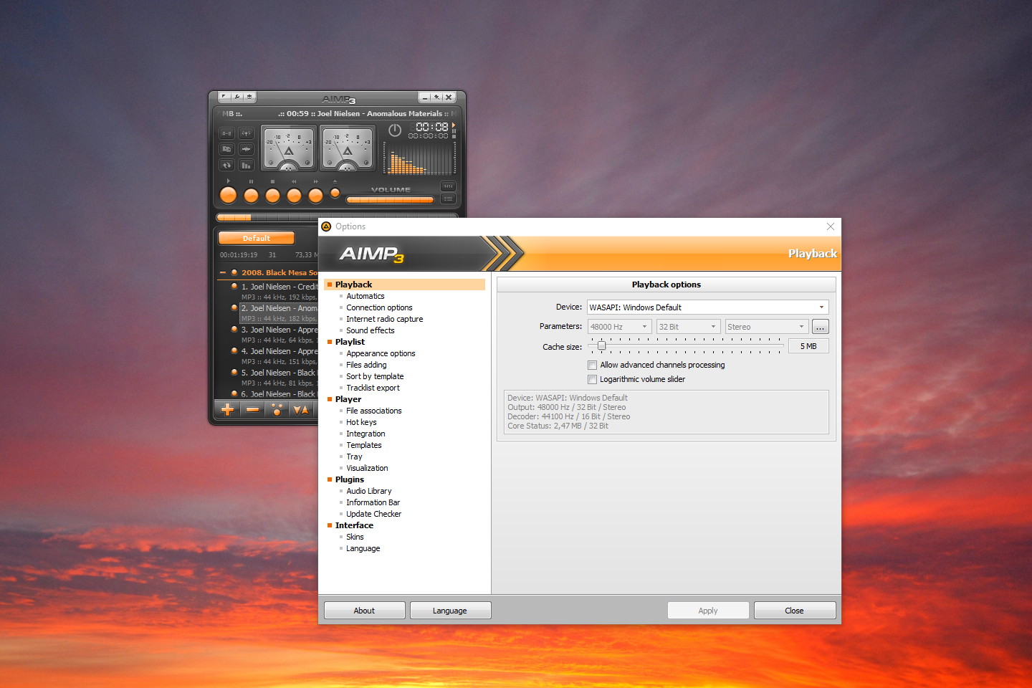The width and height of the screenshot is (1032, 688).
Task: Open Sort by template page
Action: (375, 376)
